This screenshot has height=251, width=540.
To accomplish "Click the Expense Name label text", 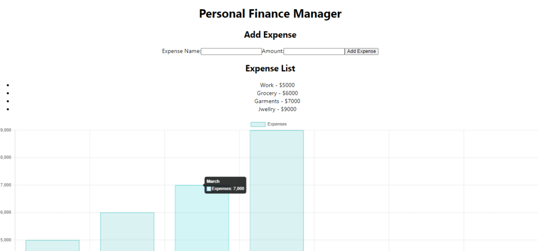I will pos(181,52).
